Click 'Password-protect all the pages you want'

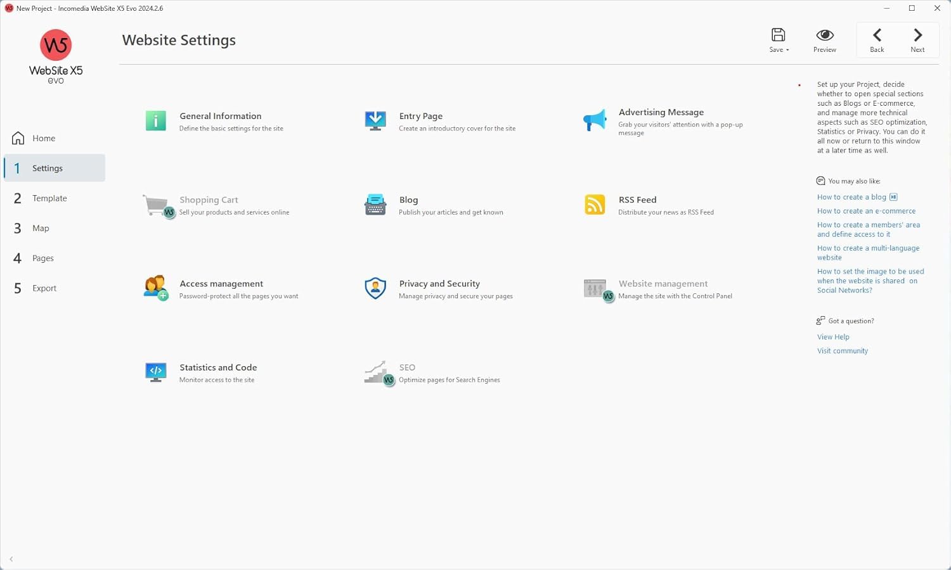[239, 296]
